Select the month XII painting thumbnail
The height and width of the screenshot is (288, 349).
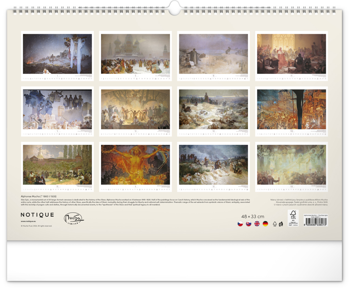point(291,165)
